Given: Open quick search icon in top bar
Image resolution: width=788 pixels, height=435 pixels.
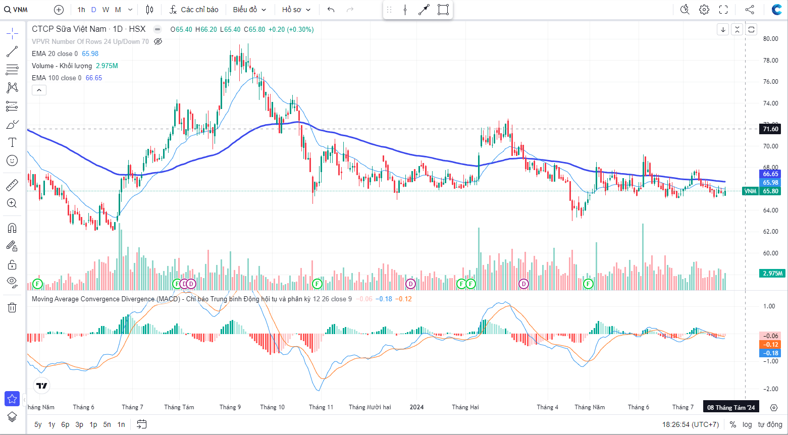Looking at the screenshot, I should [685, 10].
